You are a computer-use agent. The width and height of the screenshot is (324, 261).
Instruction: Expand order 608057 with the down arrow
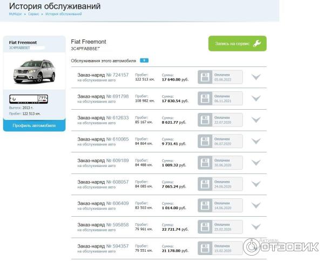click(x=256, y=184)
